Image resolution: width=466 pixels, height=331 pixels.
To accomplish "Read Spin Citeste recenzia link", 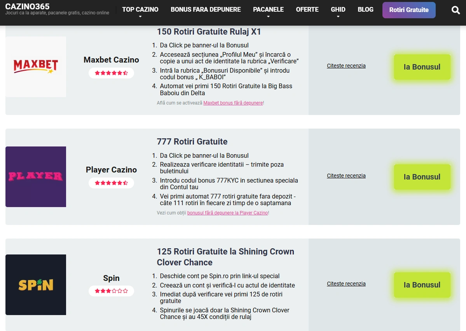I will pyautogui.click(x=346, y=284).
